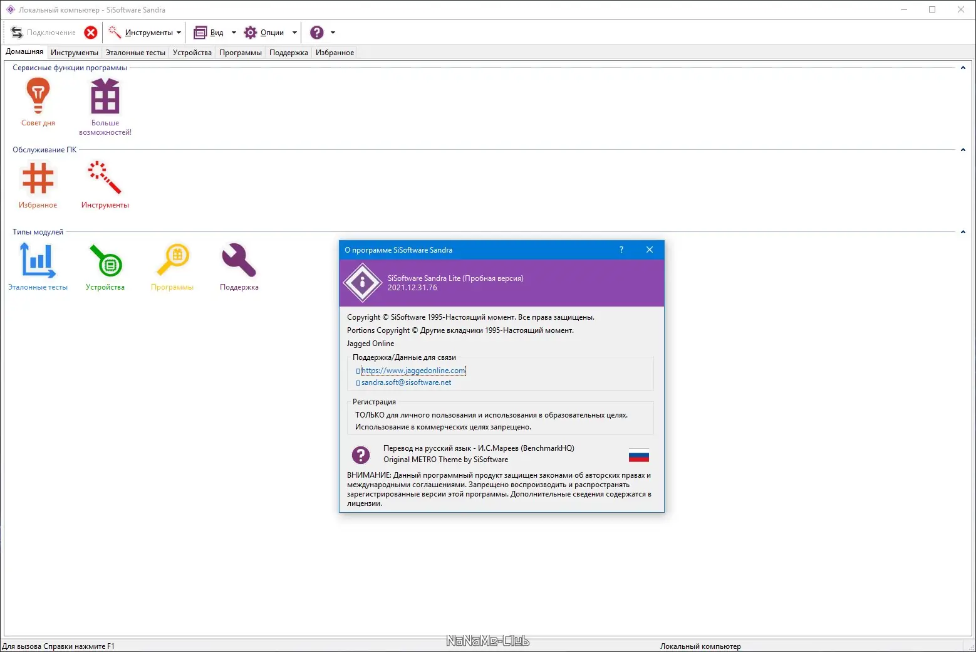Switch to the Устройства tab
Image resolution: width=976 pixels, height=652 pixels.
point(192,53)
